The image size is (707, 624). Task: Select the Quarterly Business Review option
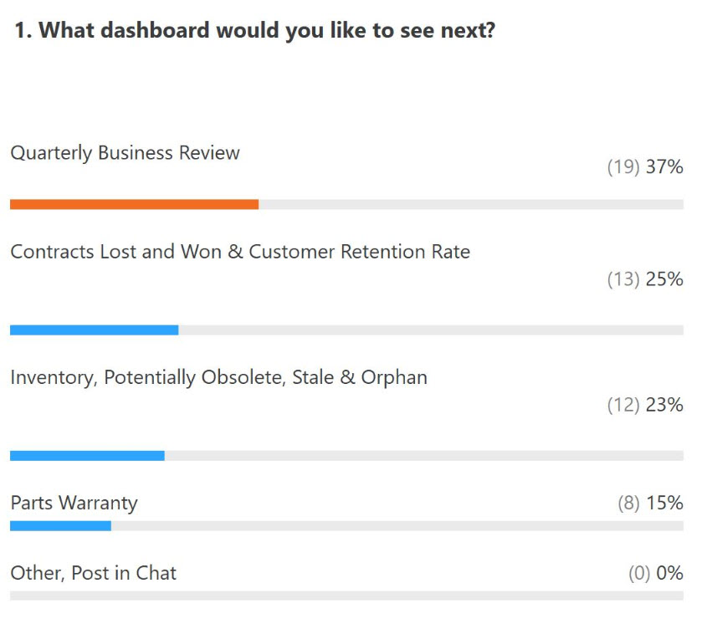125,153
